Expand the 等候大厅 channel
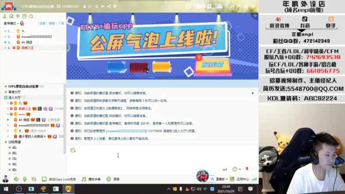Screen dimensions: 345x194 coord(6,92)
